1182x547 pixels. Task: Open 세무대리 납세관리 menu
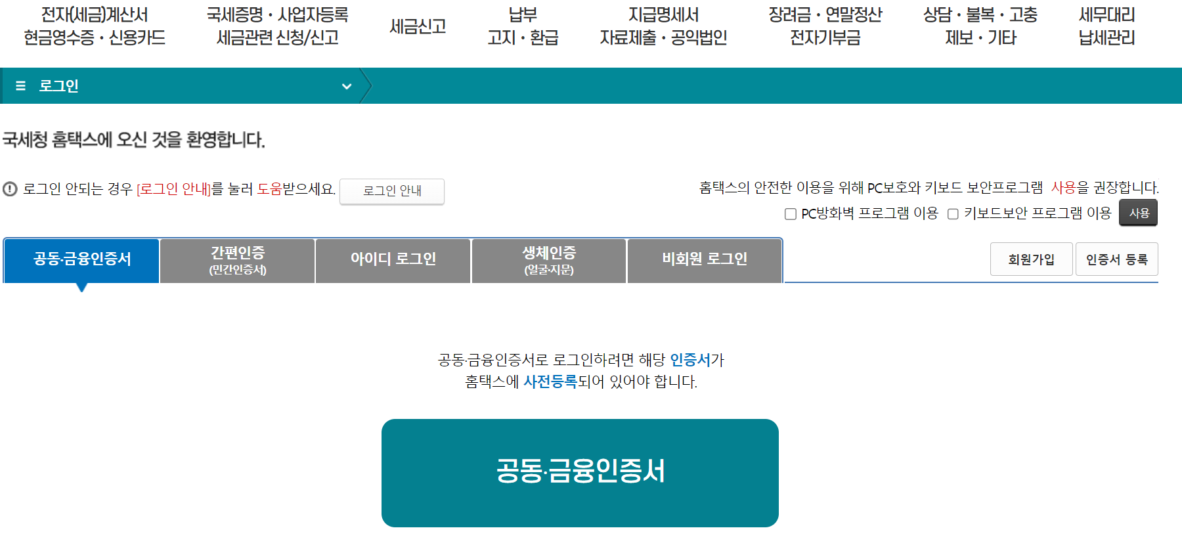click(1107, 26)
